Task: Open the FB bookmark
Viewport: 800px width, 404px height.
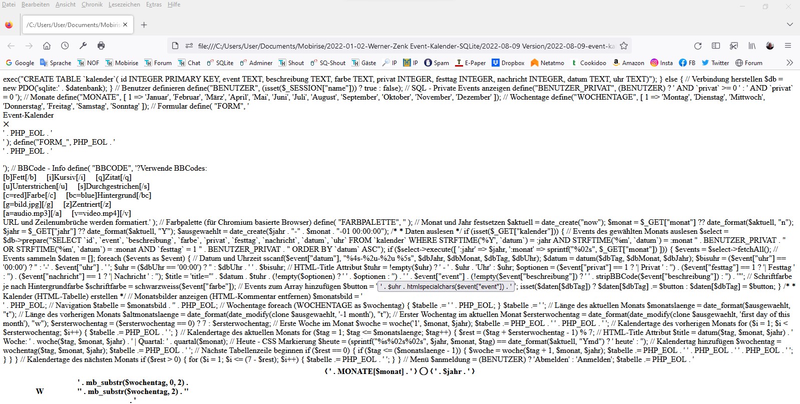Action: [x=687, y=63]
